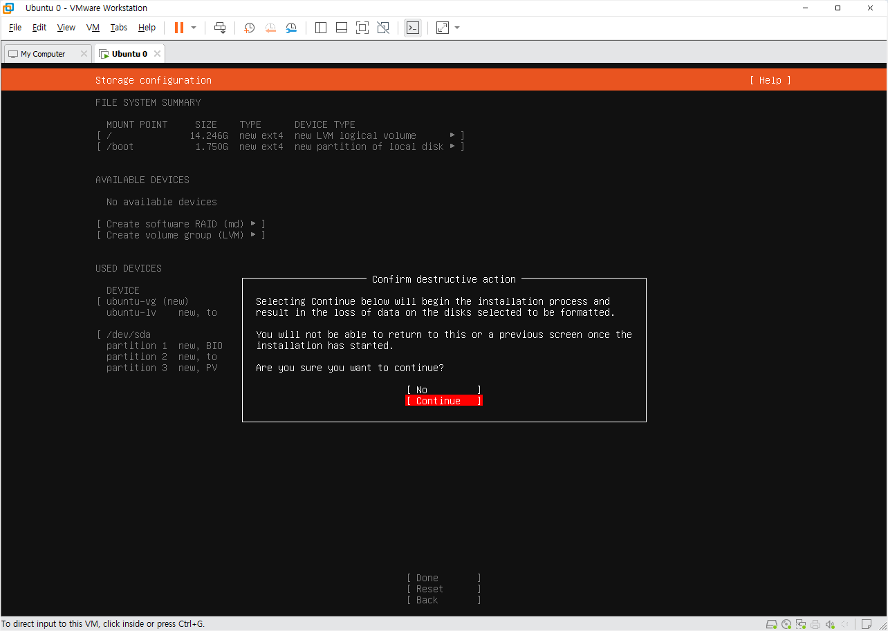Confirm with the red Continue button

tap(444, 401)
